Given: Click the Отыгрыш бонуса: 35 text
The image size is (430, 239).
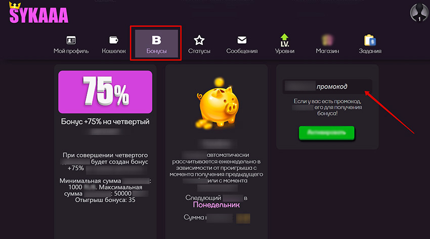Looking at the screenshot, I should [105, 200].
